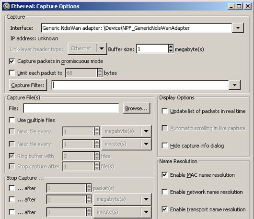254x219 pixels.
Task: Click the capture File path field
Action: pyautogui.click(x=71, y=108)
